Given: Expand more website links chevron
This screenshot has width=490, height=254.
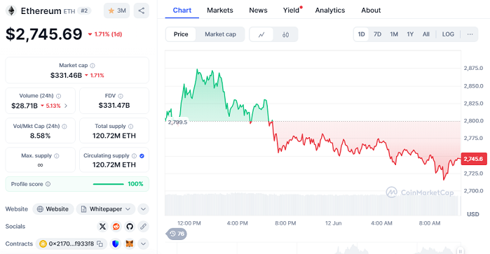Looking at the screenshot, I should coord(143,209).
